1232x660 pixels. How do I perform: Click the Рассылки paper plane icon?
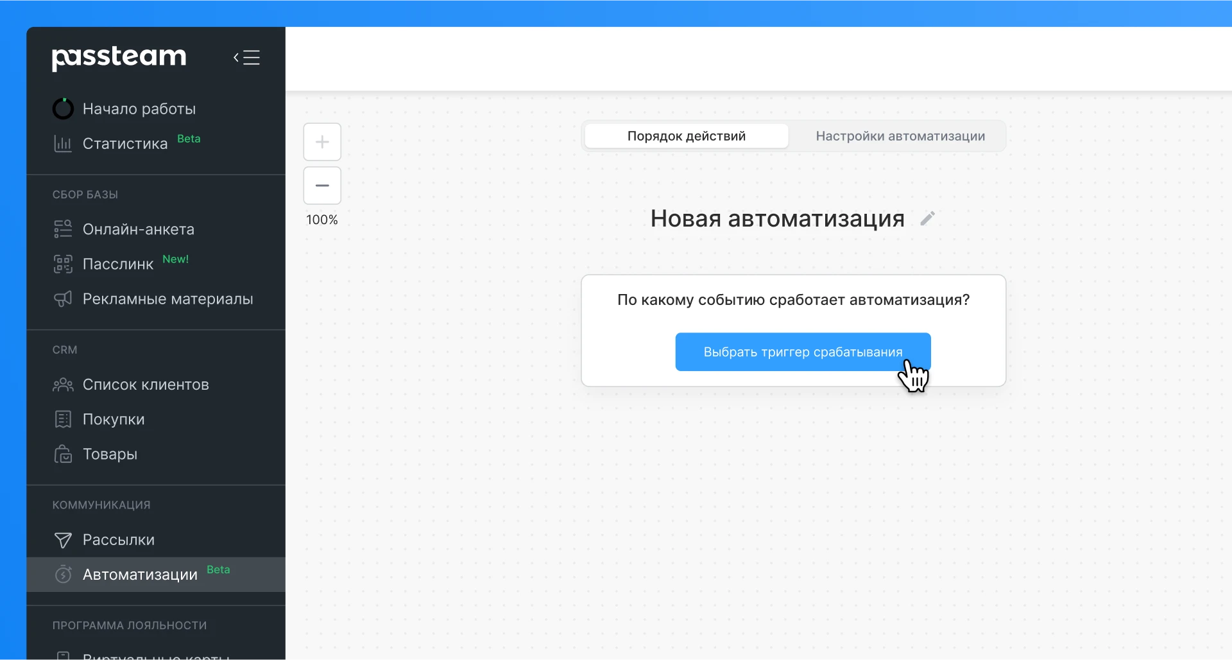coord(63,540)
